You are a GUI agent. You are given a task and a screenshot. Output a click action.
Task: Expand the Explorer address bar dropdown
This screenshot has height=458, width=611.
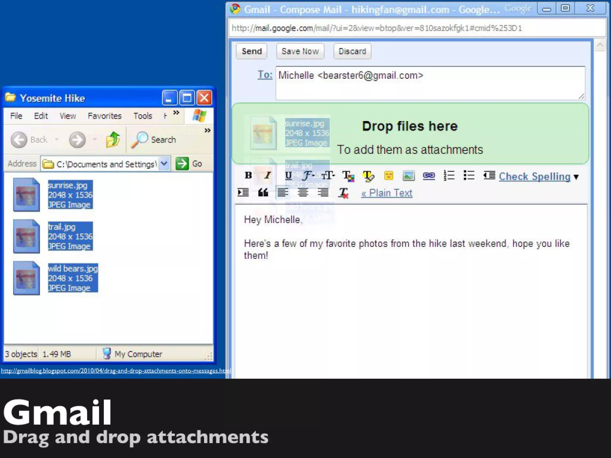point(164,164)
